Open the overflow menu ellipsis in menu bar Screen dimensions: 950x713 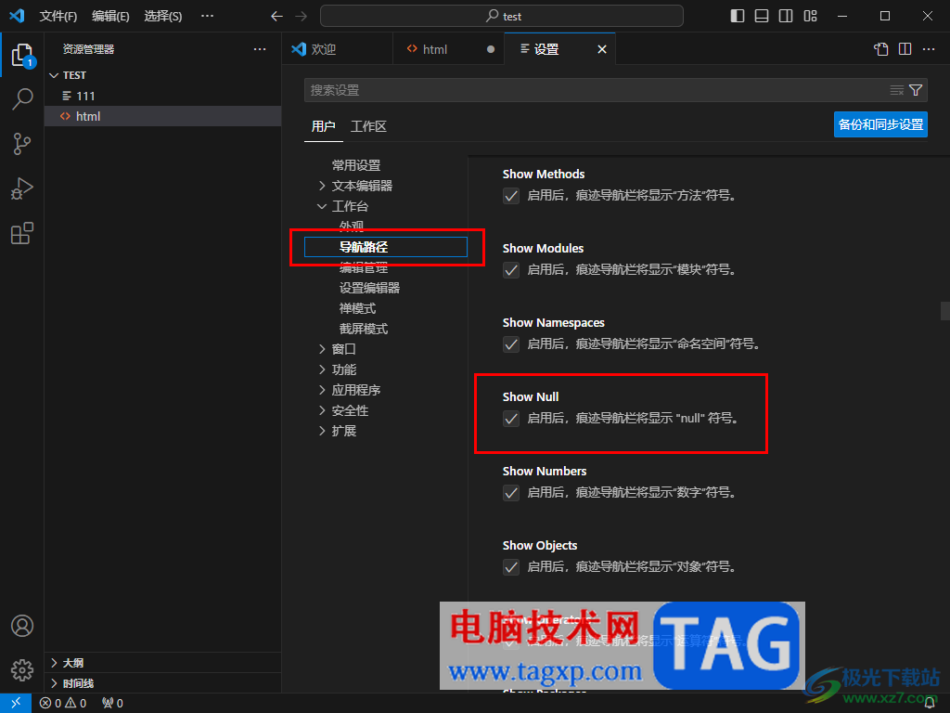tap(207, 17)
